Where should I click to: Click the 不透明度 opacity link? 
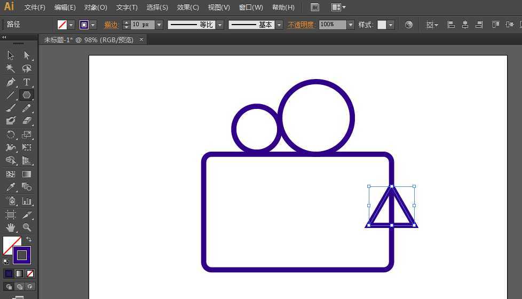(x=300, y=25)
